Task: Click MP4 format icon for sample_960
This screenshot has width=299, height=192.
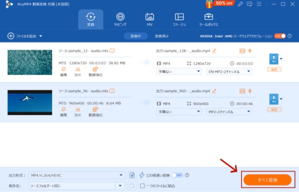Action: click(x=274, y=99)
